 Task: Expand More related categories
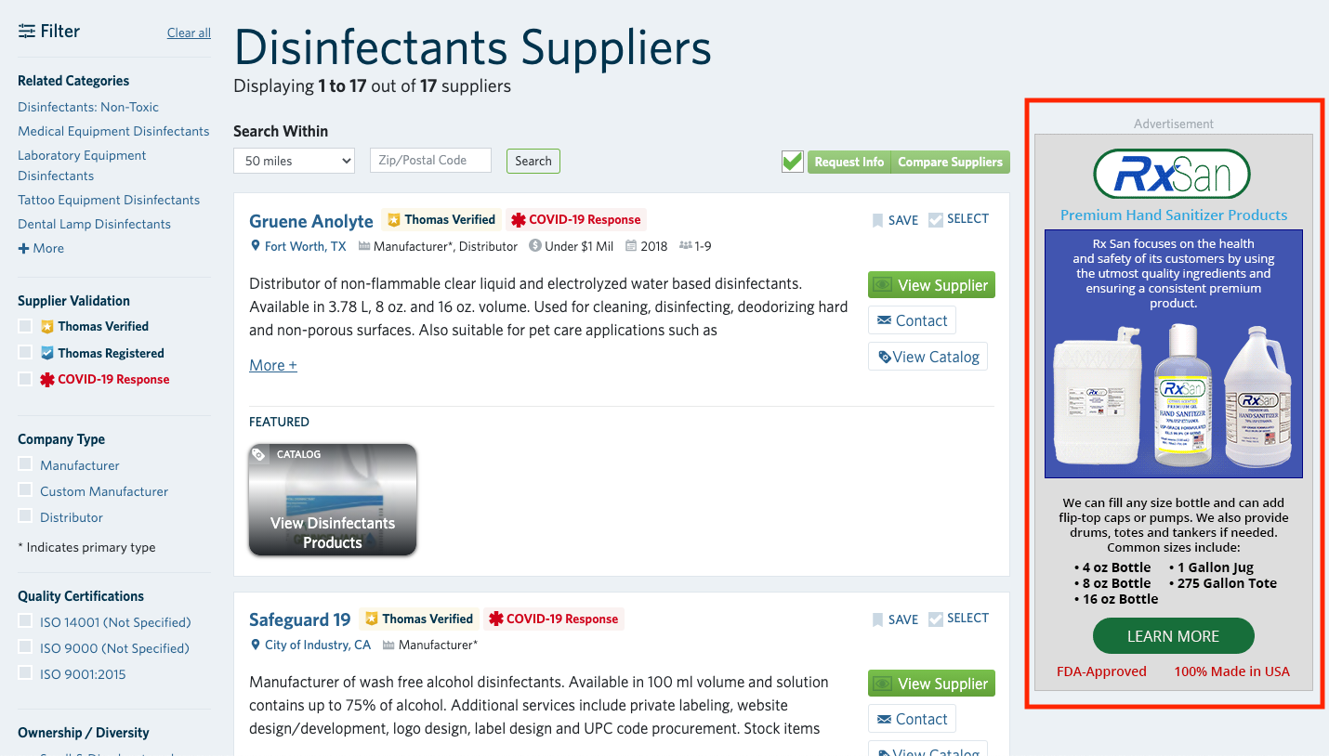tap(40, 247)
